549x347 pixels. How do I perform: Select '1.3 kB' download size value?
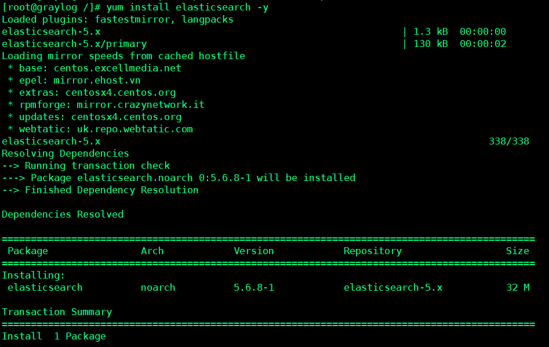pyautogui.click(x=431, y=31)
